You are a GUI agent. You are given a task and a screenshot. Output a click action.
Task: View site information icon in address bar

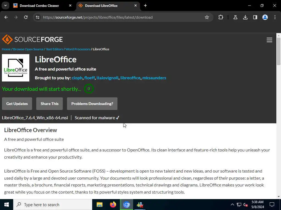point(37,17)
